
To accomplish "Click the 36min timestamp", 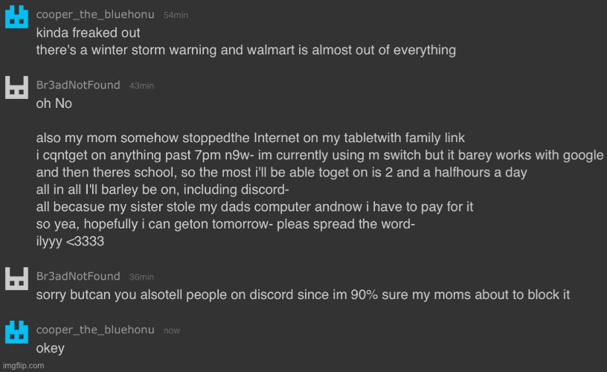I will (141, 278).
